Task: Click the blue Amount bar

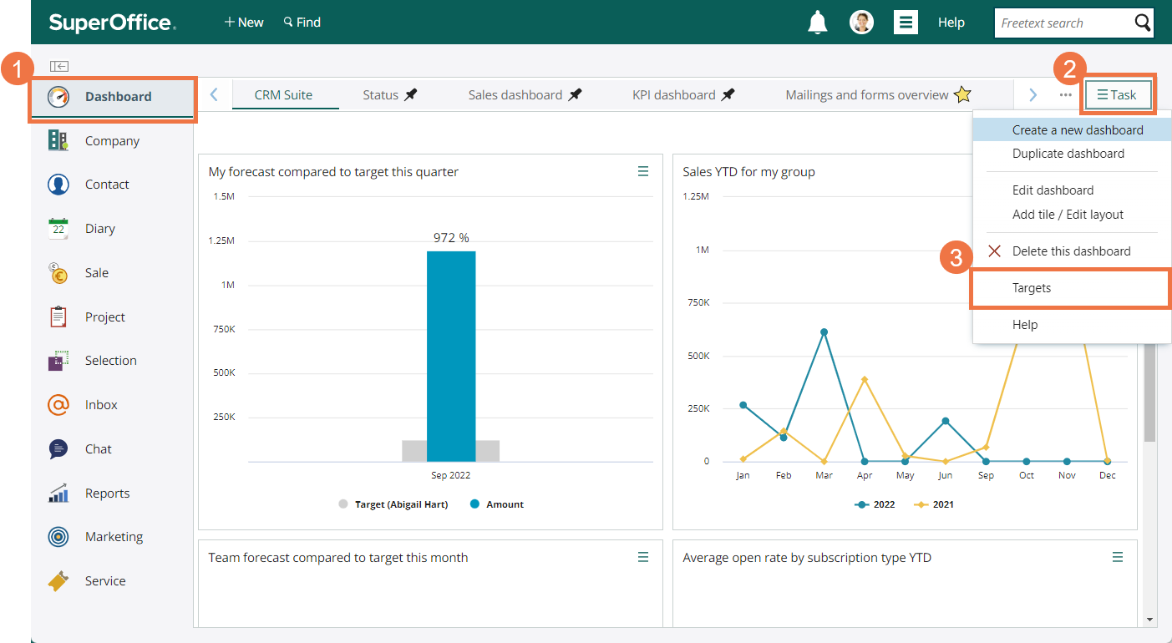Action: click(451, 356)
